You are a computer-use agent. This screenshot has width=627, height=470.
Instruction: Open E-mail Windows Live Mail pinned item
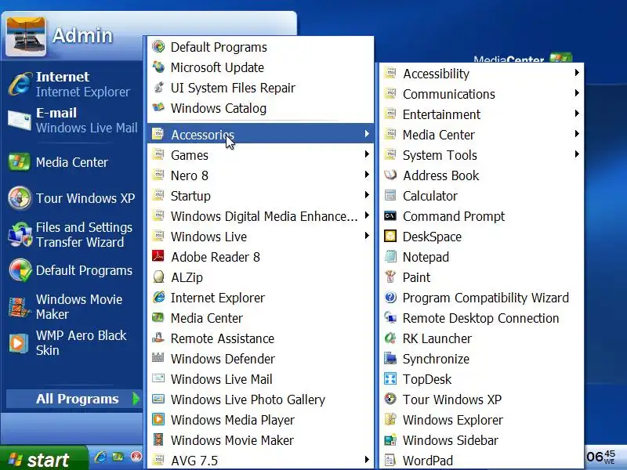pos(72,120)
